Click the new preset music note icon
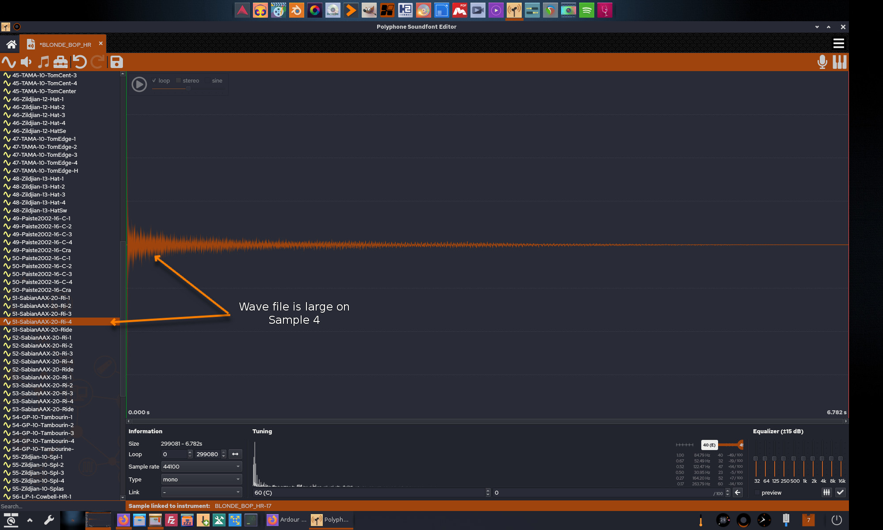Image resolution: width=883 pixels, height=530 pixels. [x=43, y=62]
